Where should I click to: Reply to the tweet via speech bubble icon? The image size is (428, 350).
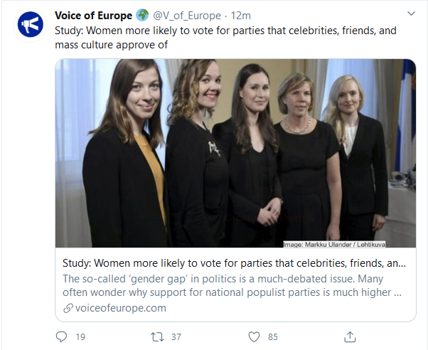coord(61,336)
